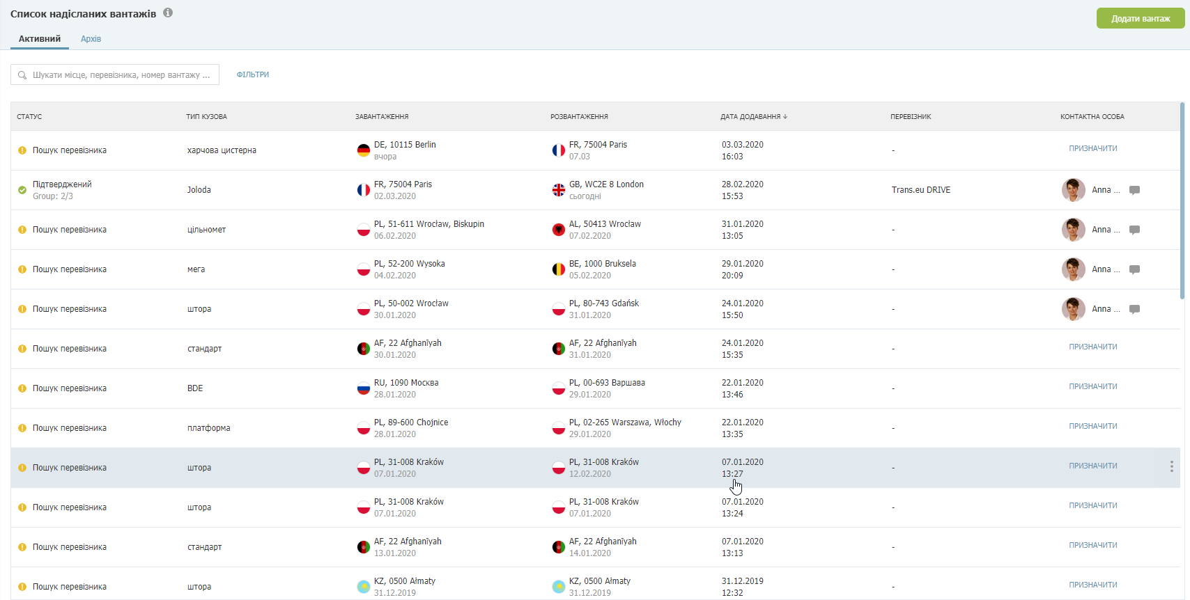Click Anna's avatar in the Trans.eu DRIVE row

(1074, 190)
